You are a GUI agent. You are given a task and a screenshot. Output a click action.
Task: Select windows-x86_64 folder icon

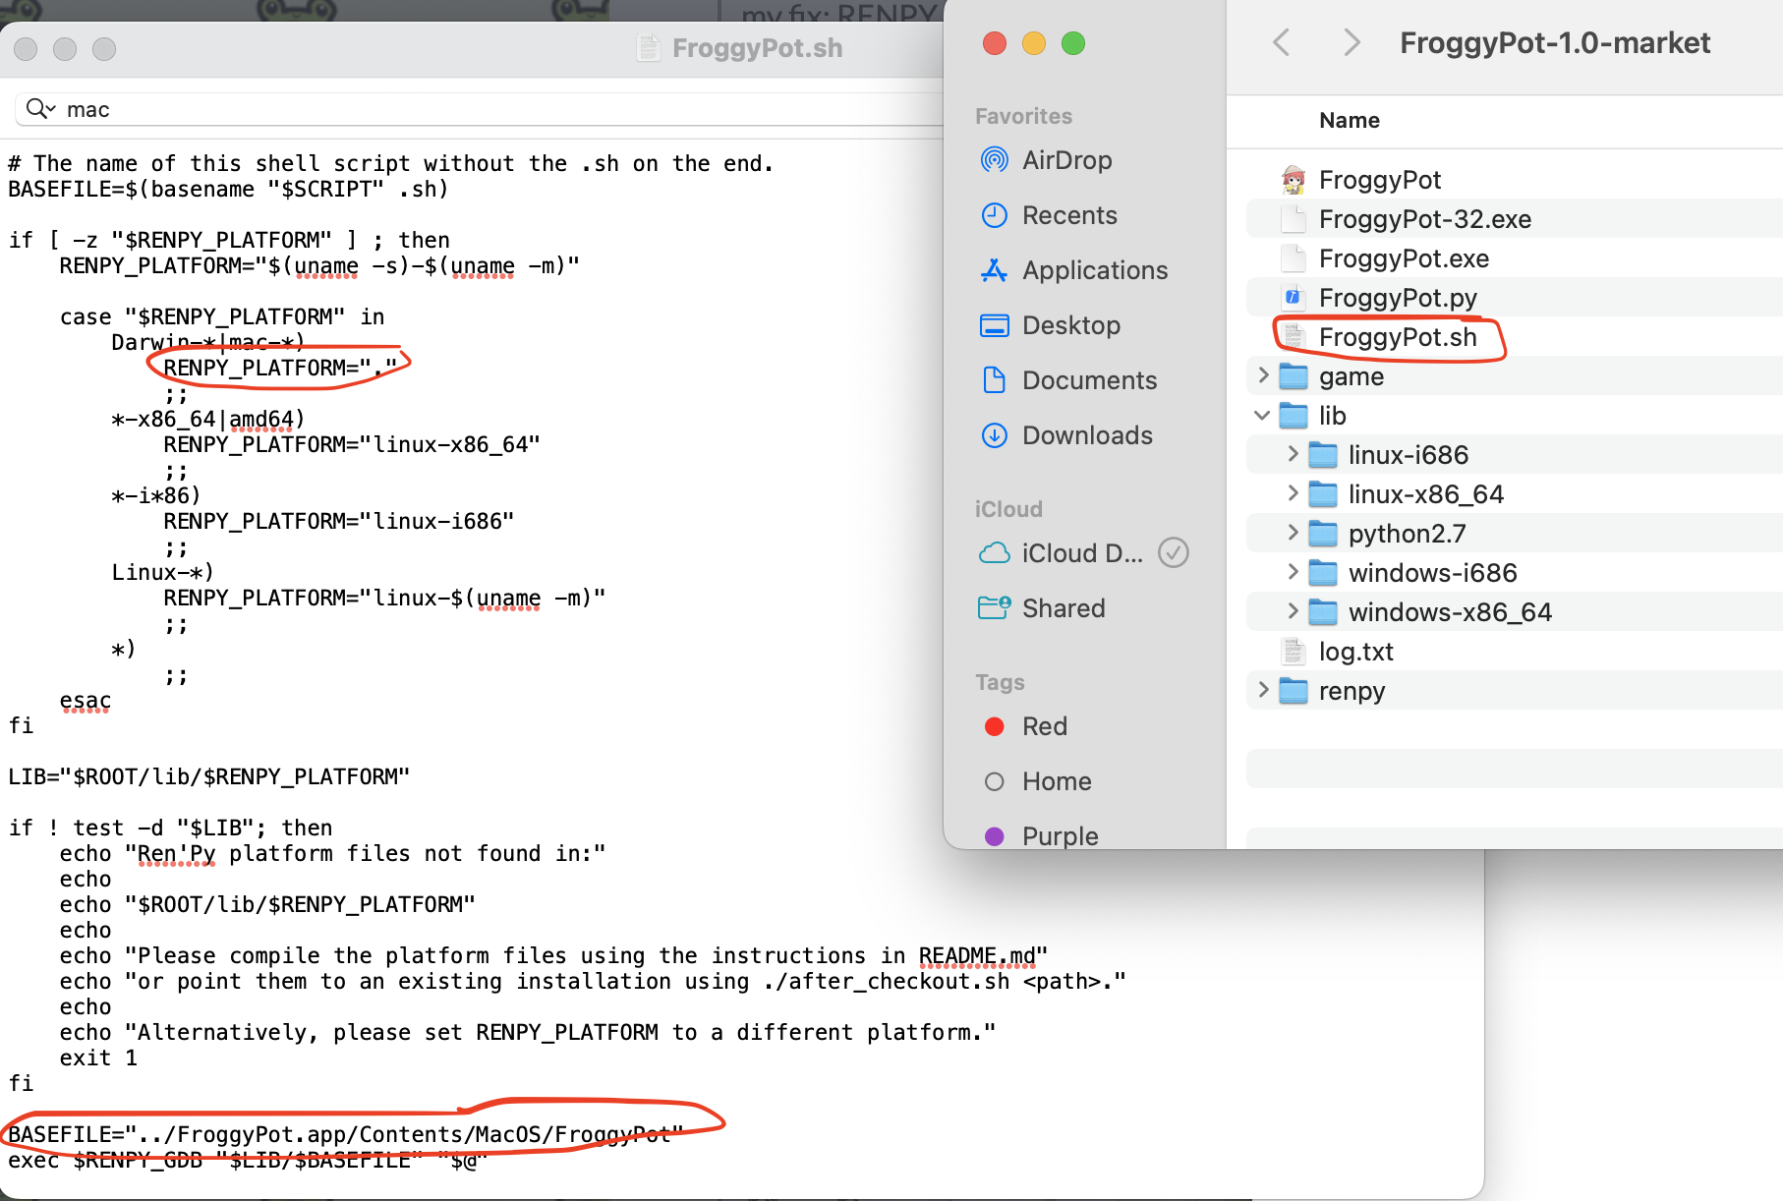(x=1323, y=612)
